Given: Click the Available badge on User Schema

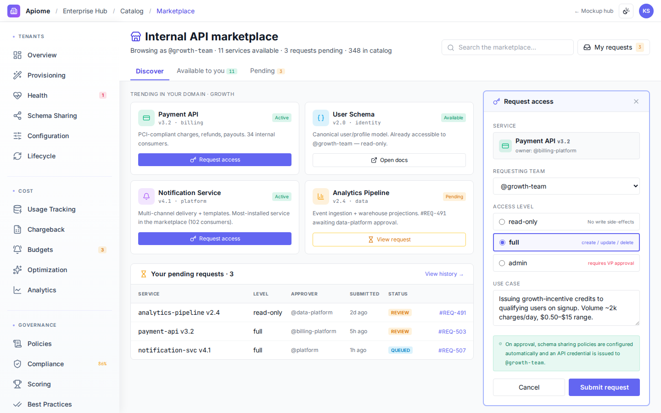Looking at the screenshot, I should [x=454, y=118].
